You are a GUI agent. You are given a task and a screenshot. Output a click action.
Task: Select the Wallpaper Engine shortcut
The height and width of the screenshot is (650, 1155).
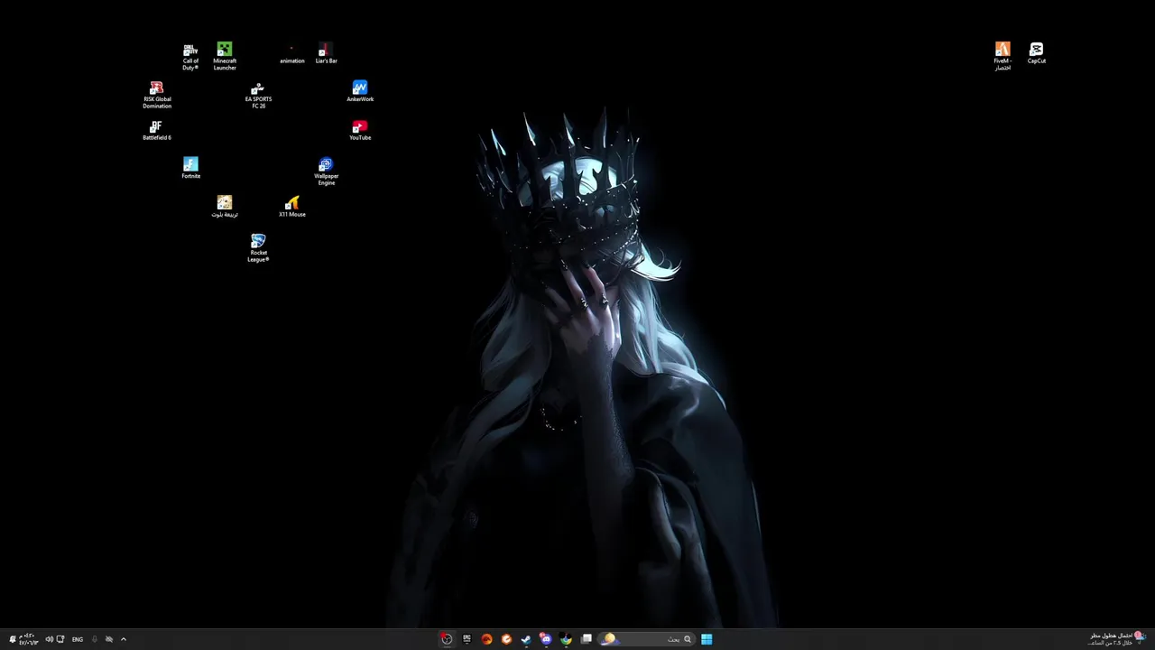click(x=326, y=172)
